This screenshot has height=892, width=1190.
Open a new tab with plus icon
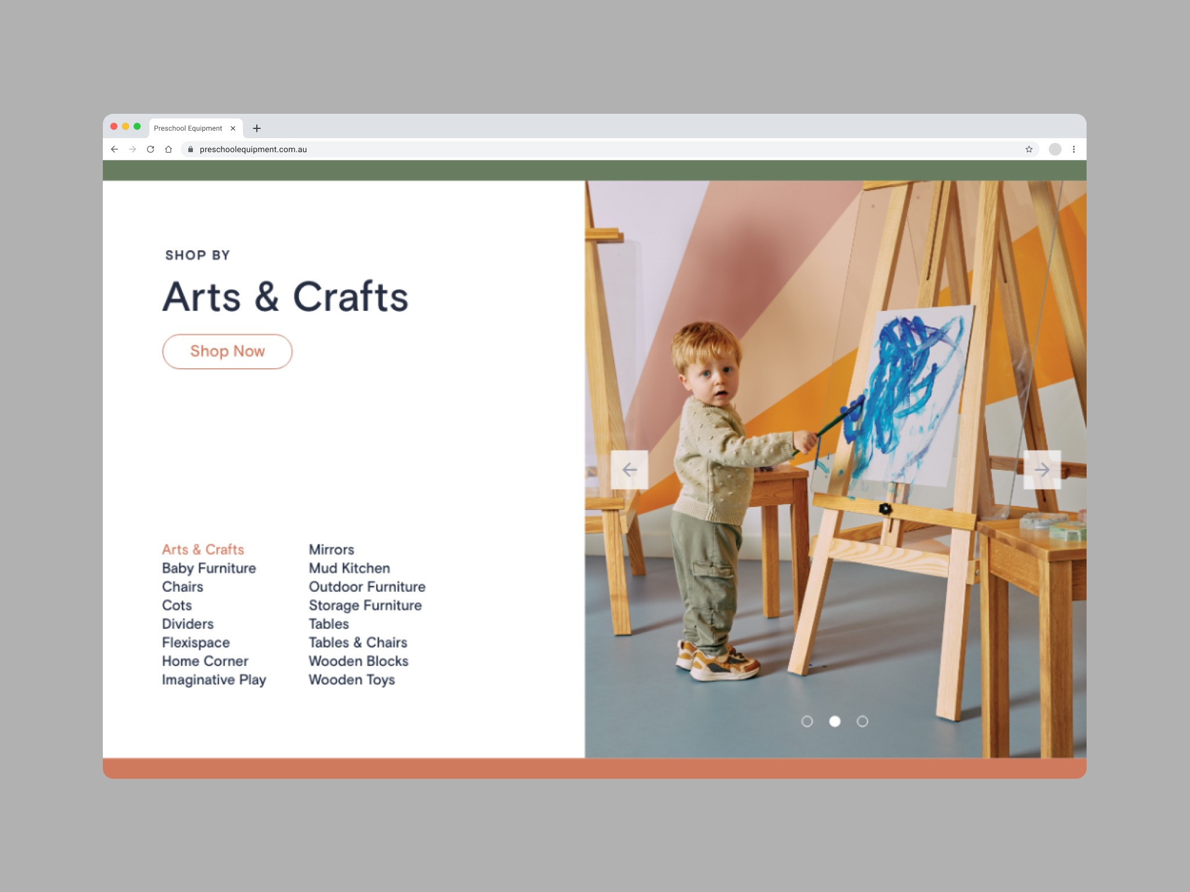click(x=257, y=128)
